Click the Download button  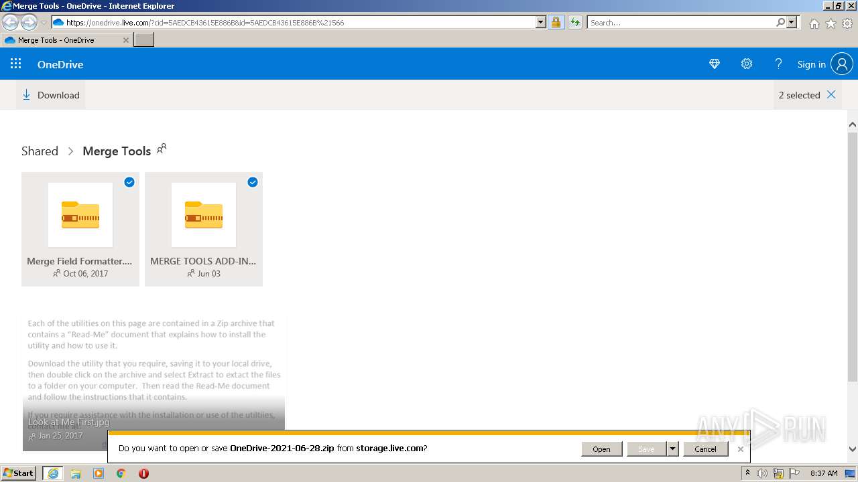[x=51, y=95]
